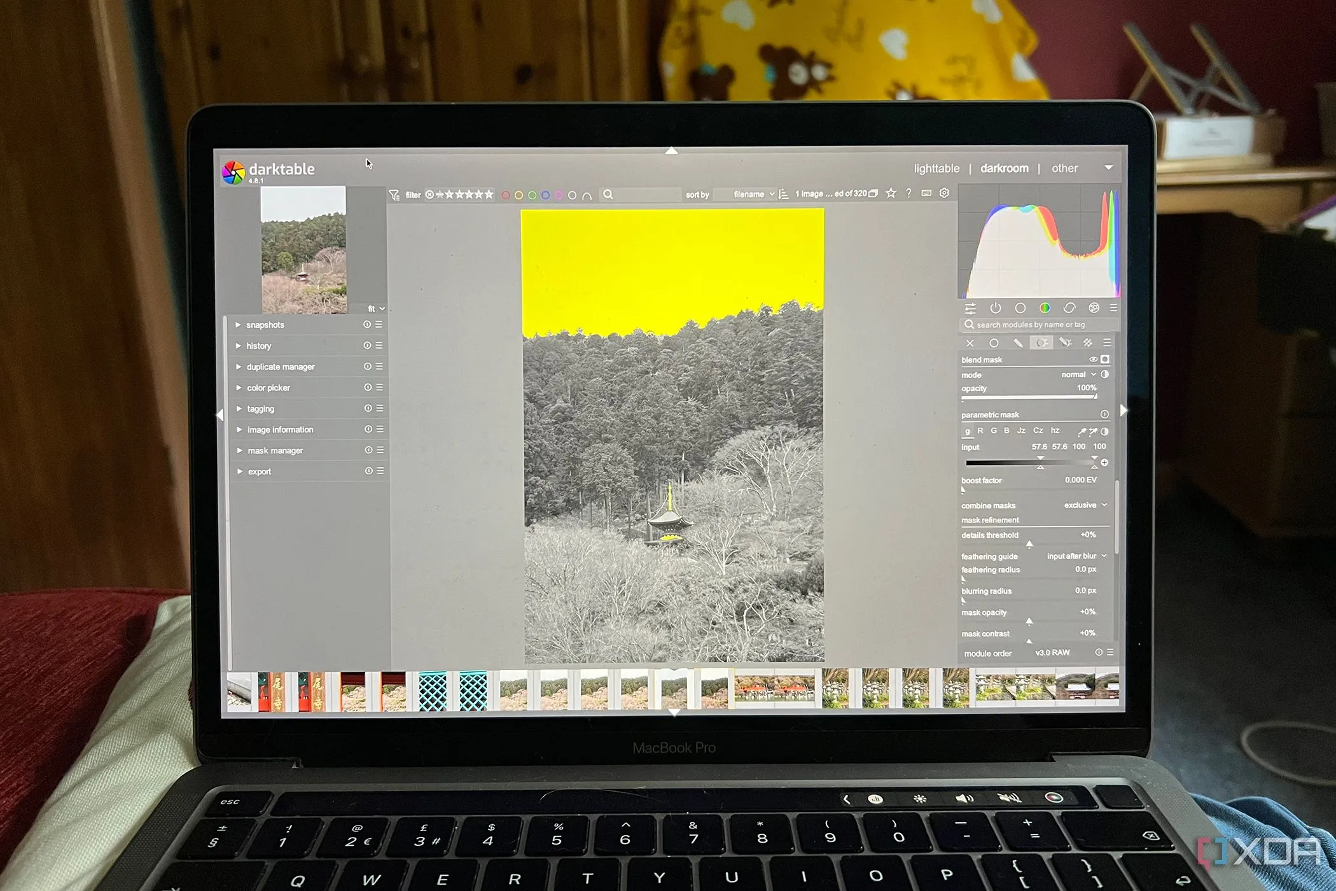Select the color modules group icon
Viewport: 1336px width, 891px height.
click(1045, 308)
